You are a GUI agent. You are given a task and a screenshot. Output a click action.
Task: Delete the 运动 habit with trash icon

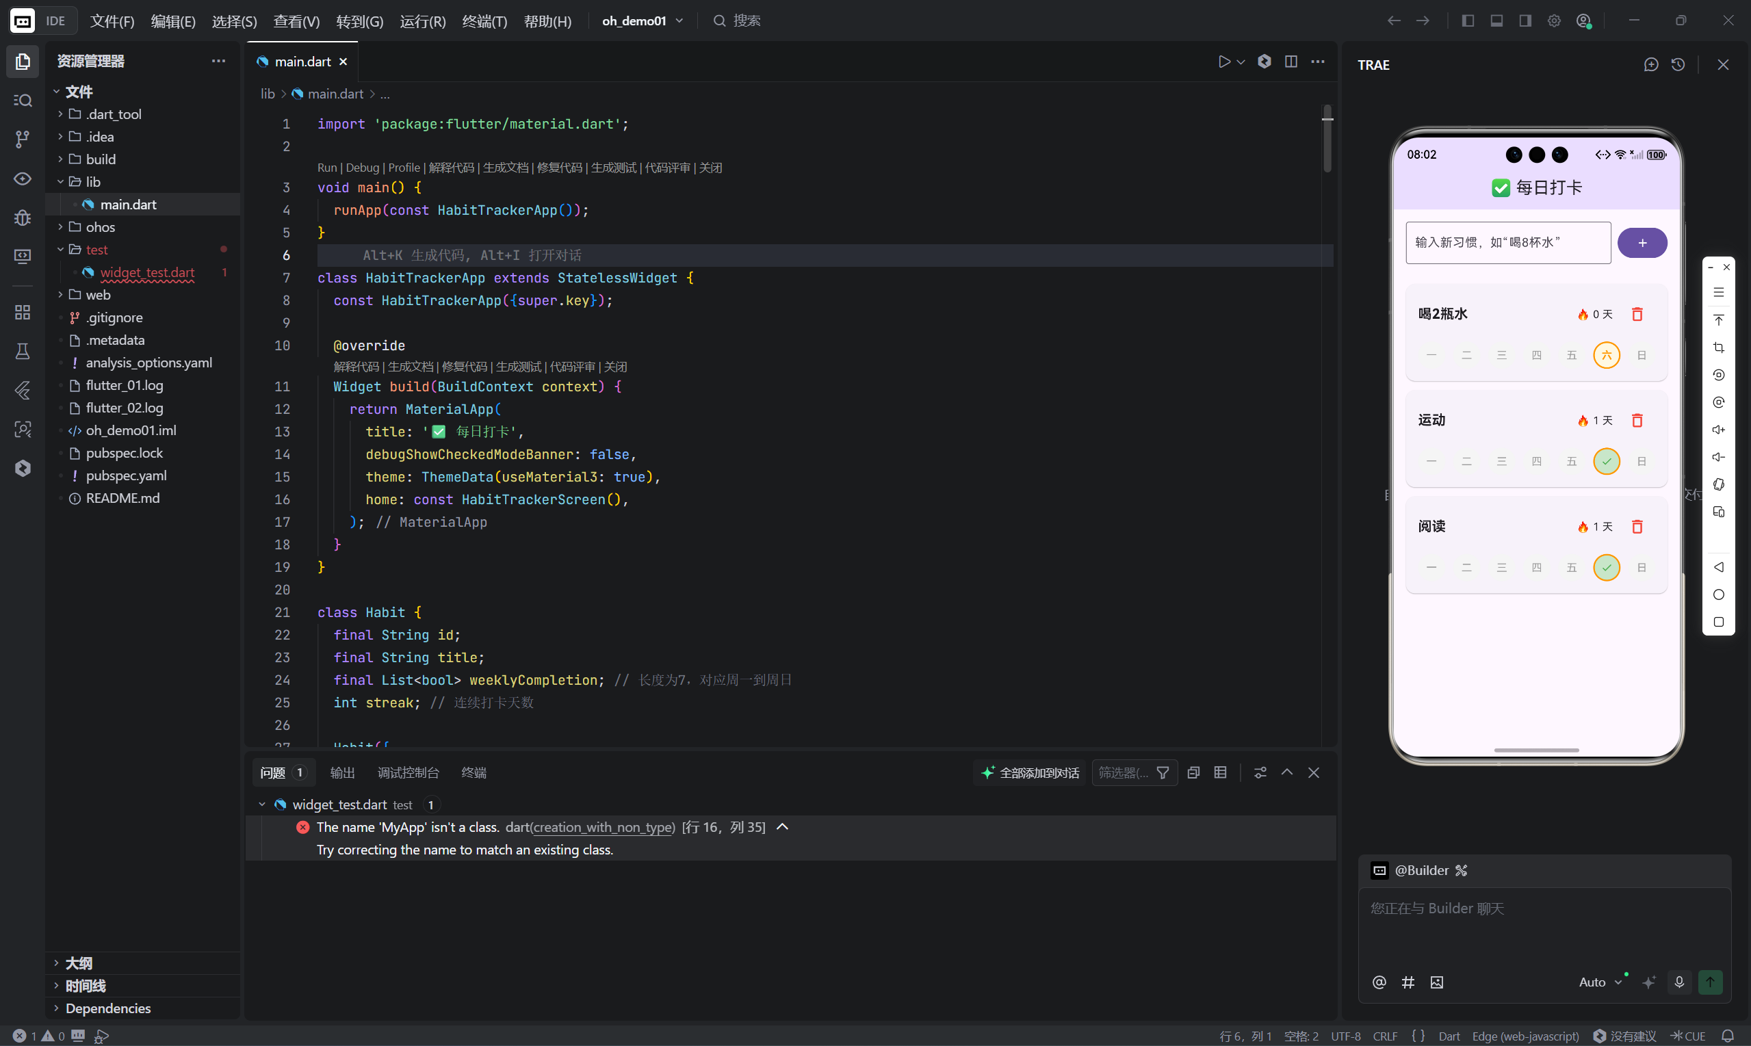pyautogui.click(x=1637, y=421)
